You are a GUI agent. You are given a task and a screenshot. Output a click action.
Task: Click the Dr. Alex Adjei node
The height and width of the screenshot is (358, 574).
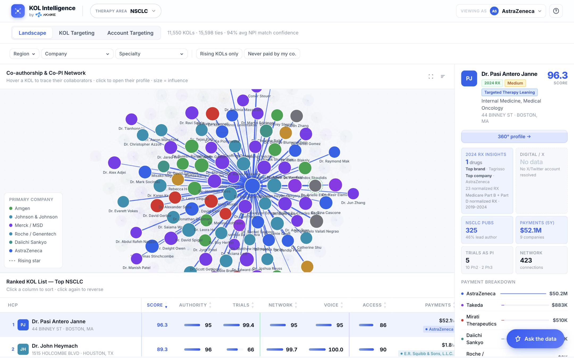[x=114, y=163]
